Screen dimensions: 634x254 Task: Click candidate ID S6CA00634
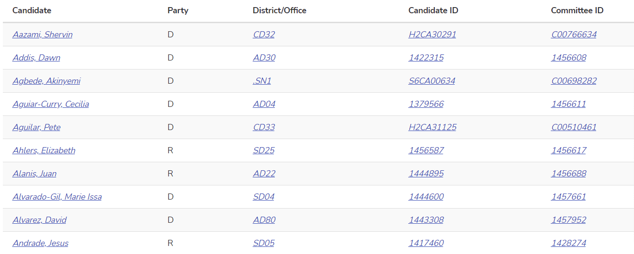(x=432, y=81)
